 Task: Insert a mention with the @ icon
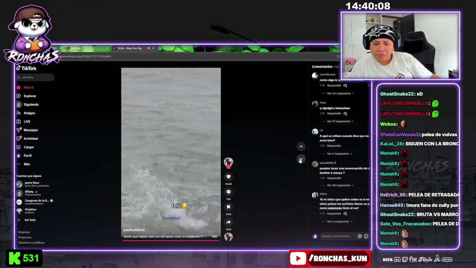360,236
